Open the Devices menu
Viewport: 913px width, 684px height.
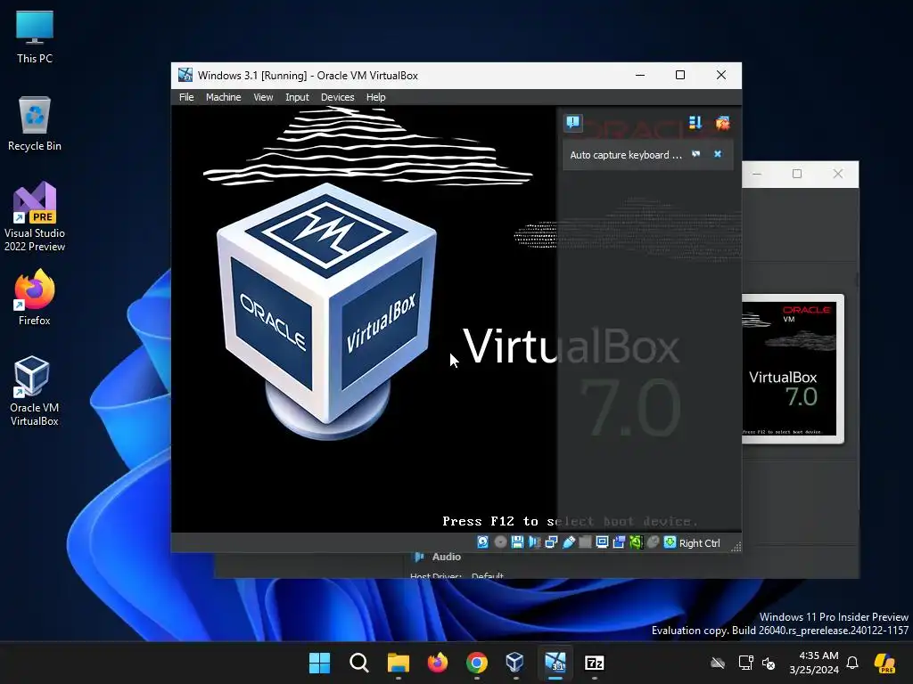pyautogui.click(x=337, y=97)
